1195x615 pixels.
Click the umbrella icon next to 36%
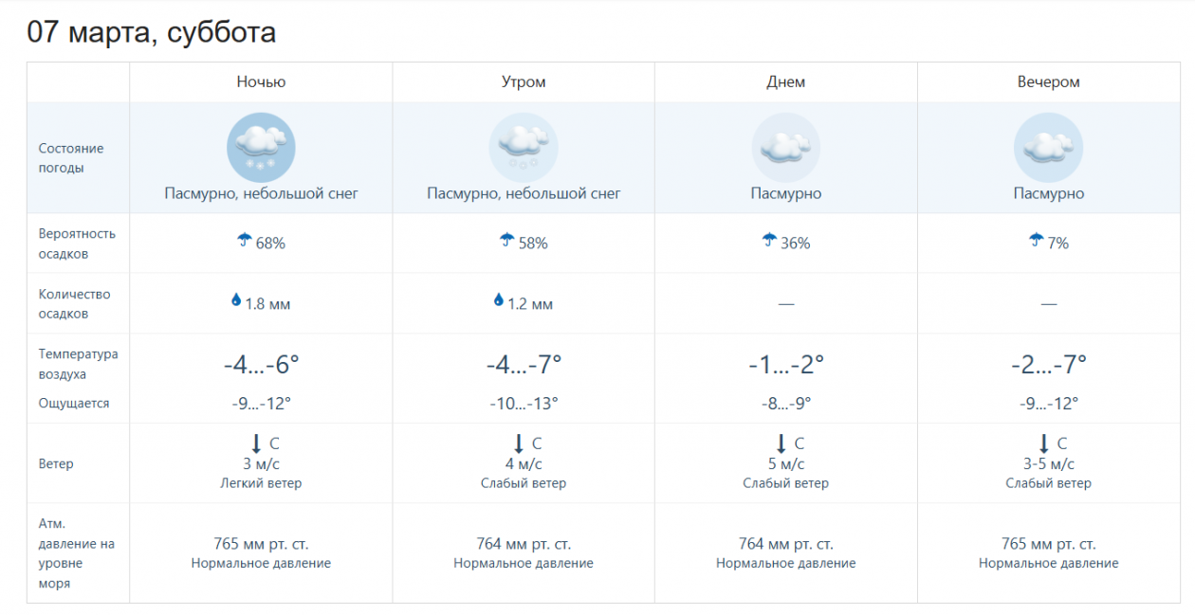click(x=769, y=241)
